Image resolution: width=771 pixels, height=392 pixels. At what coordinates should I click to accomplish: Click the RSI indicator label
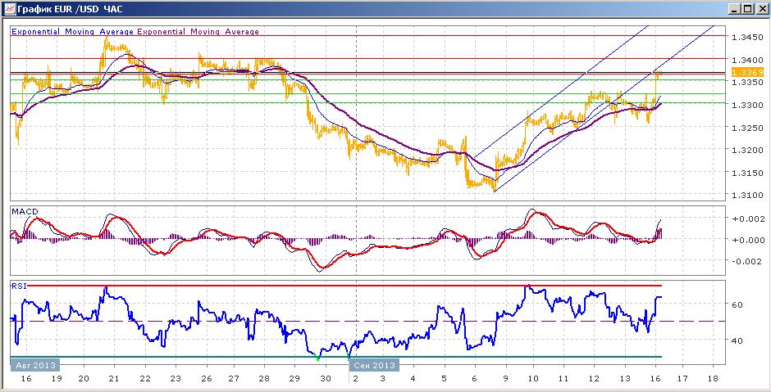pos(18,286)
